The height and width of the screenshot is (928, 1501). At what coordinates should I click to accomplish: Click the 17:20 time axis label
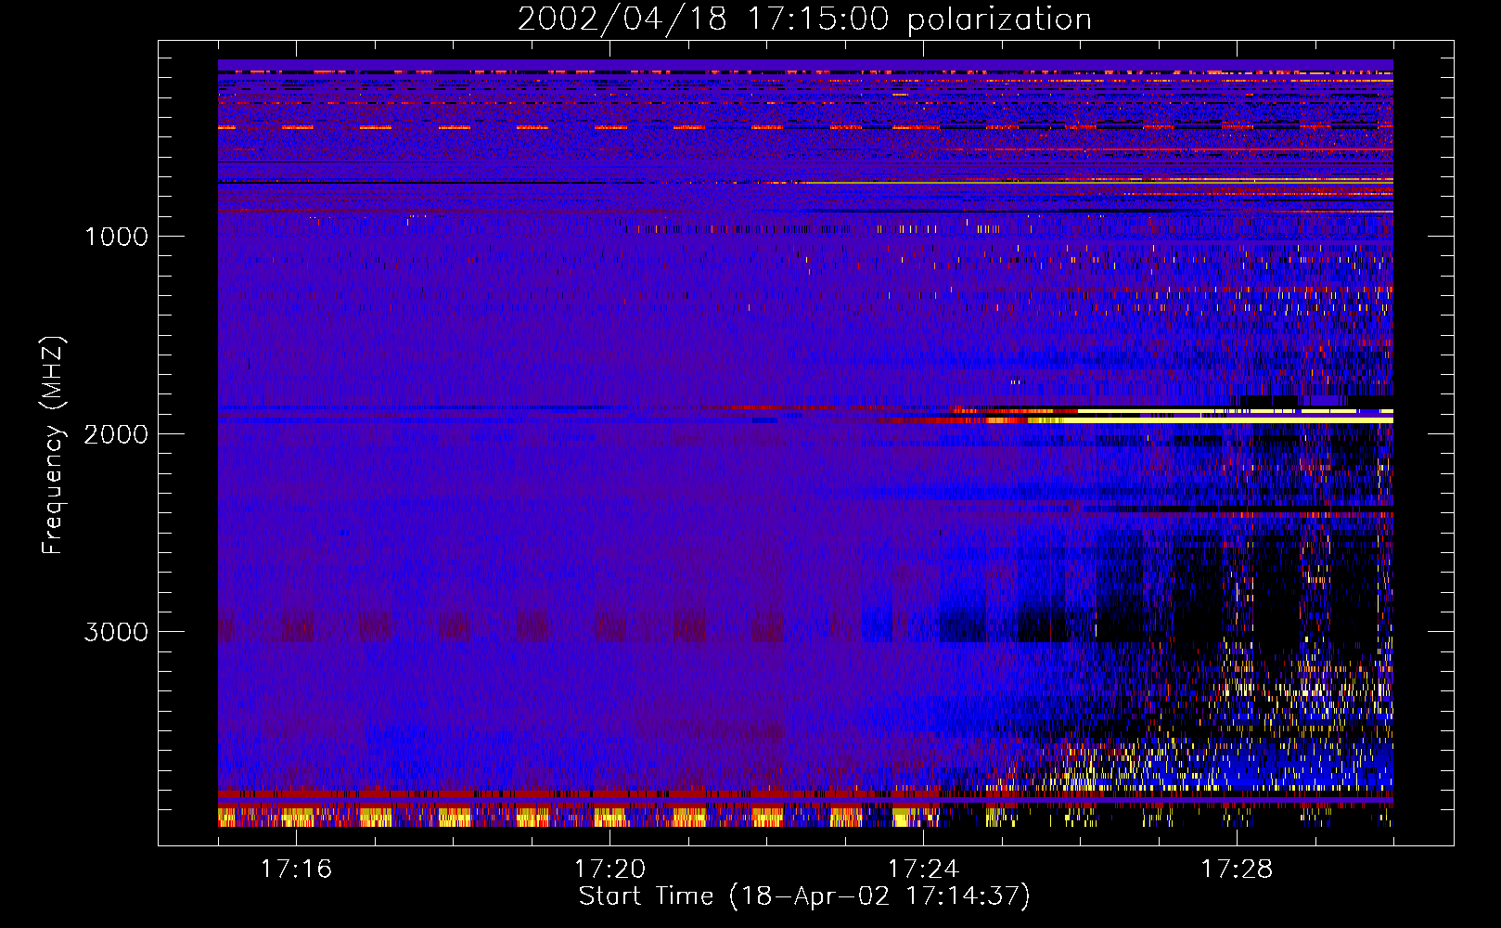point(609,870)
